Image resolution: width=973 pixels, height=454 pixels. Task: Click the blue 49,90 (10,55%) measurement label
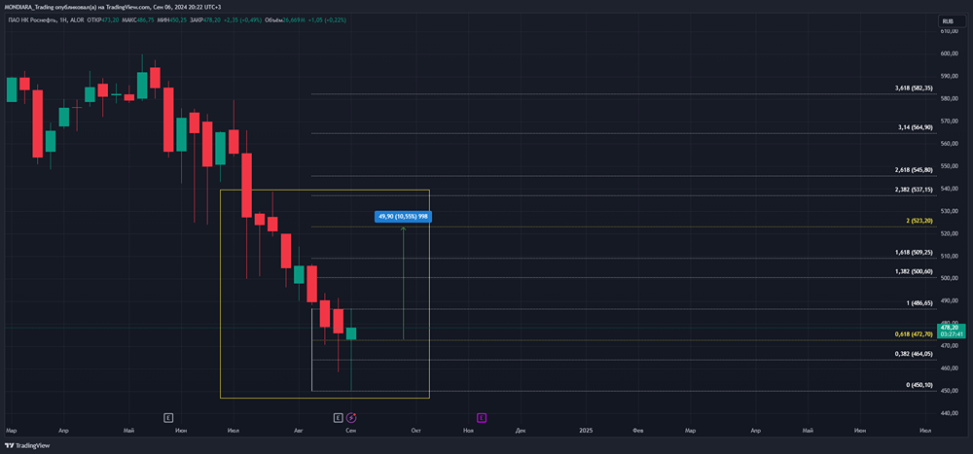point(404,217)
